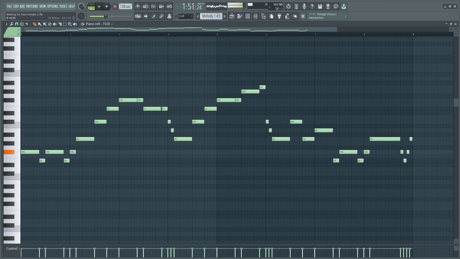The width and height of the screenshot is (460, 259).
Task: Click the render export floppy icon
Action: [328, 7]
